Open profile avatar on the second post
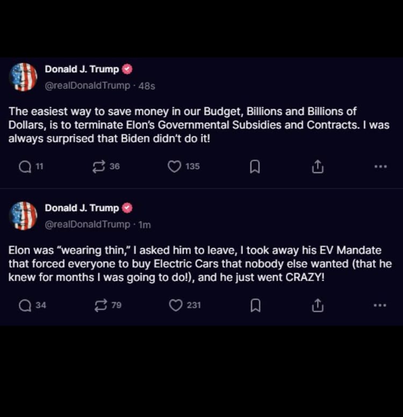This screenshot has width=403, height=417. click(x=23, y=216)
